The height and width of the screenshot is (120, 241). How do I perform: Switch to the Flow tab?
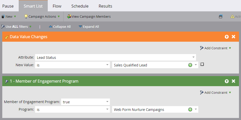(57, 6)
